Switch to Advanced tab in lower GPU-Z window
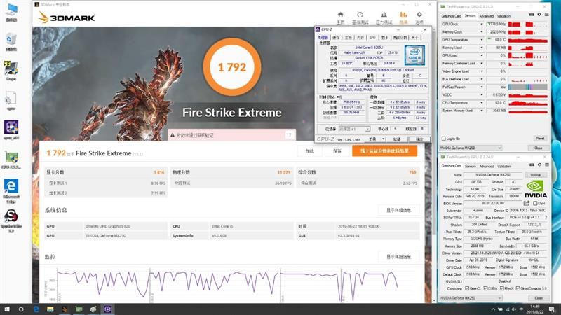The image size is (561, 315). [486, 167]
